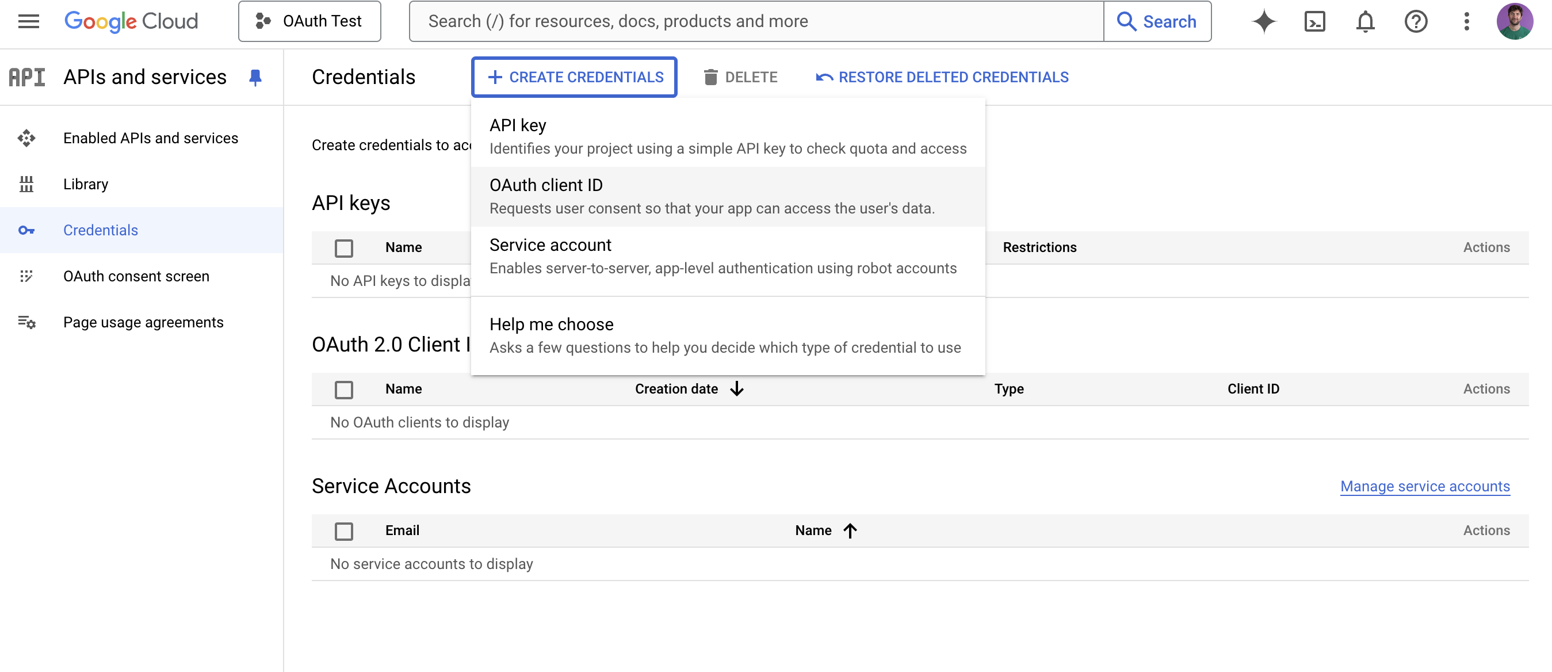This screenshot has height=672, width=1552.
Task: Click the magnifier icon in Search button
Action: coord(1127,21)
